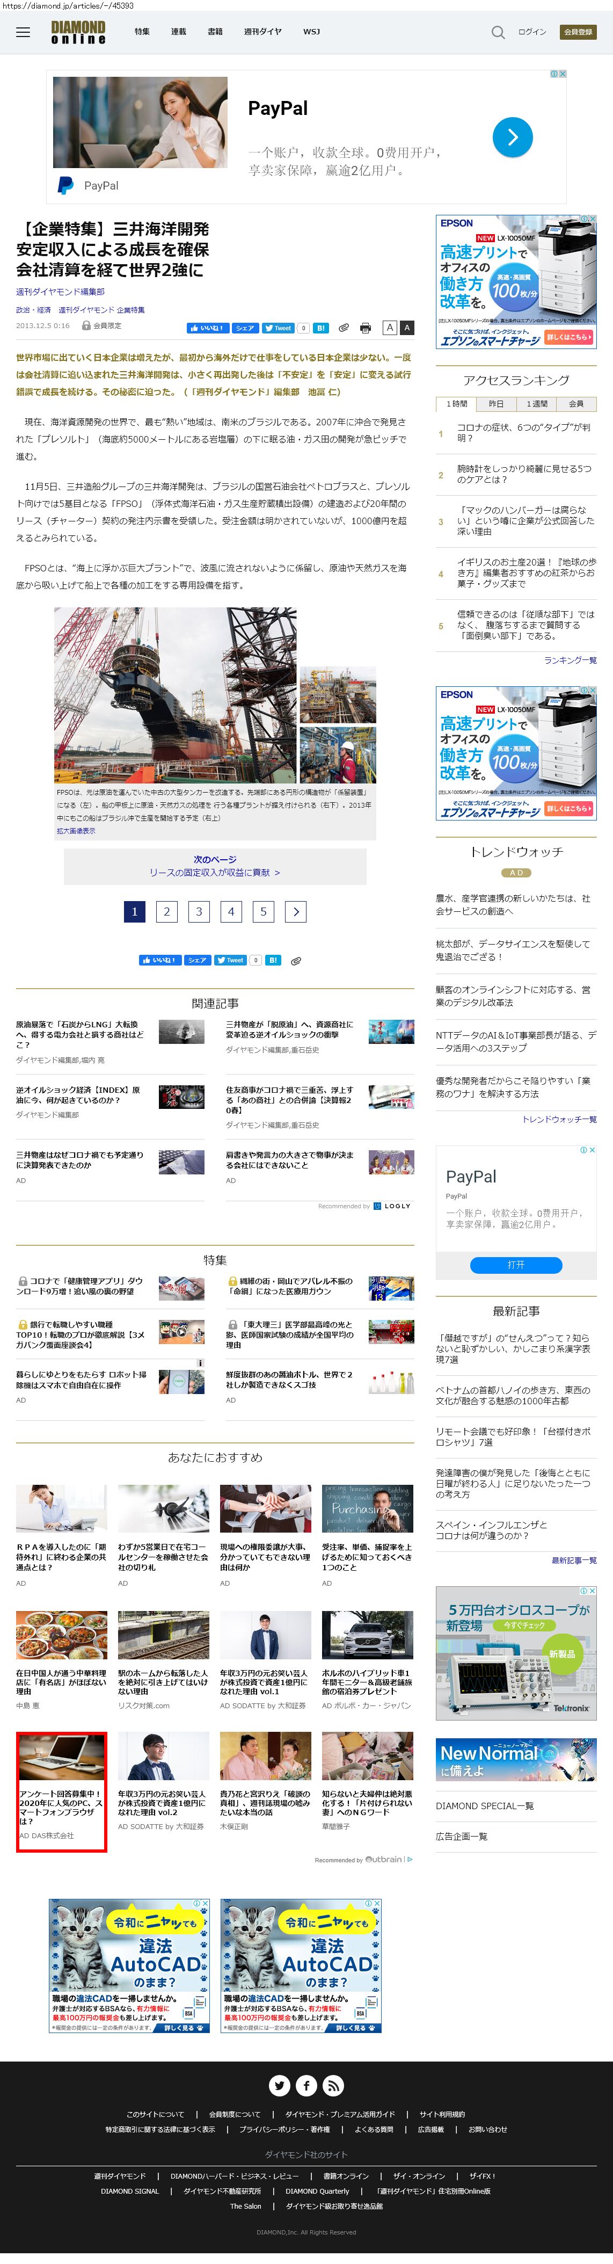Click the ログイン link
This screenshot has width=613, height=2264.
click(x=531, y=32)
